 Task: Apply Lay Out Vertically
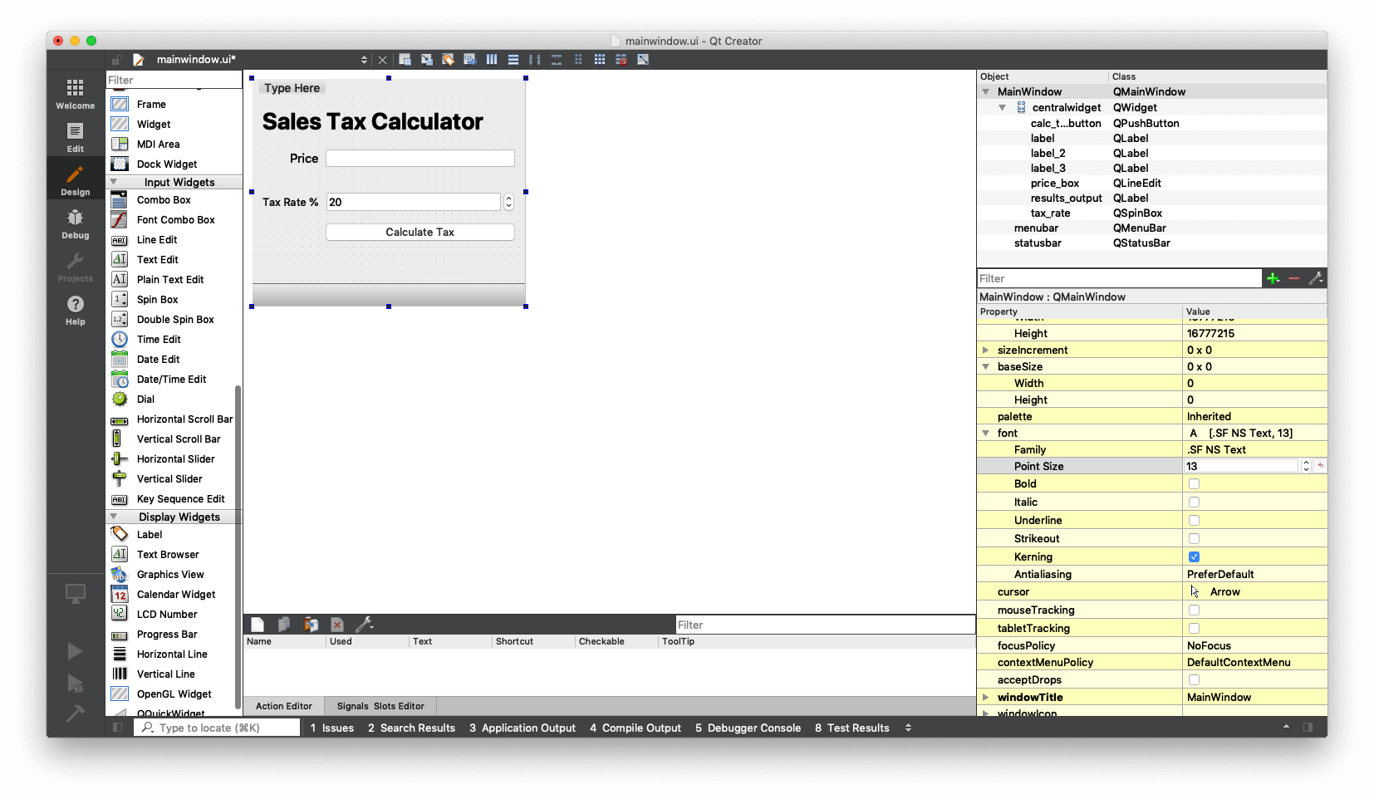513,60
